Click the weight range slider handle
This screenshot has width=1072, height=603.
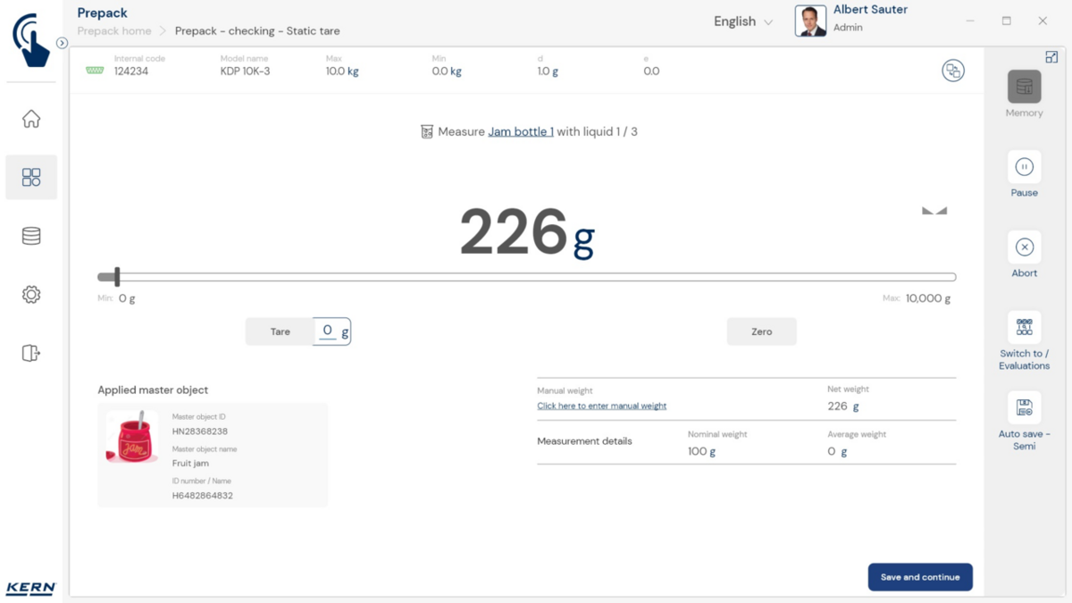pos(116,277)
